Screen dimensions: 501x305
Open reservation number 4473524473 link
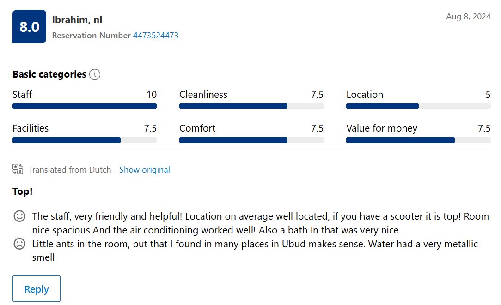(x=156, y=36)
